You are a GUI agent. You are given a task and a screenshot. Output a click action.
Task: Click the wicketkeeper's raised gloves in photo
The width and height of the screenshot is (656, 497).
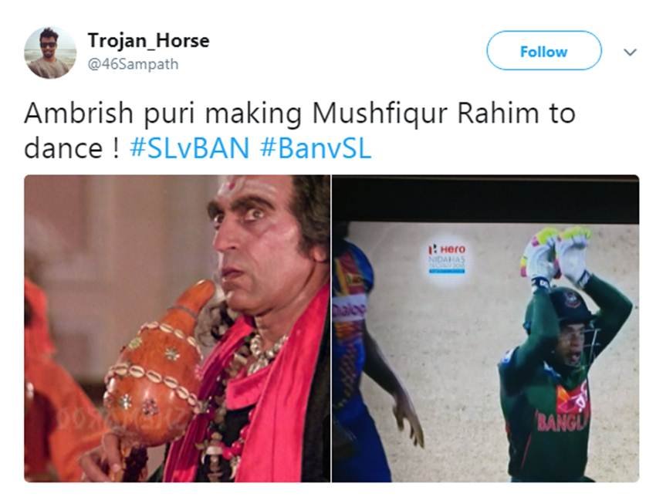click(555, 255)
